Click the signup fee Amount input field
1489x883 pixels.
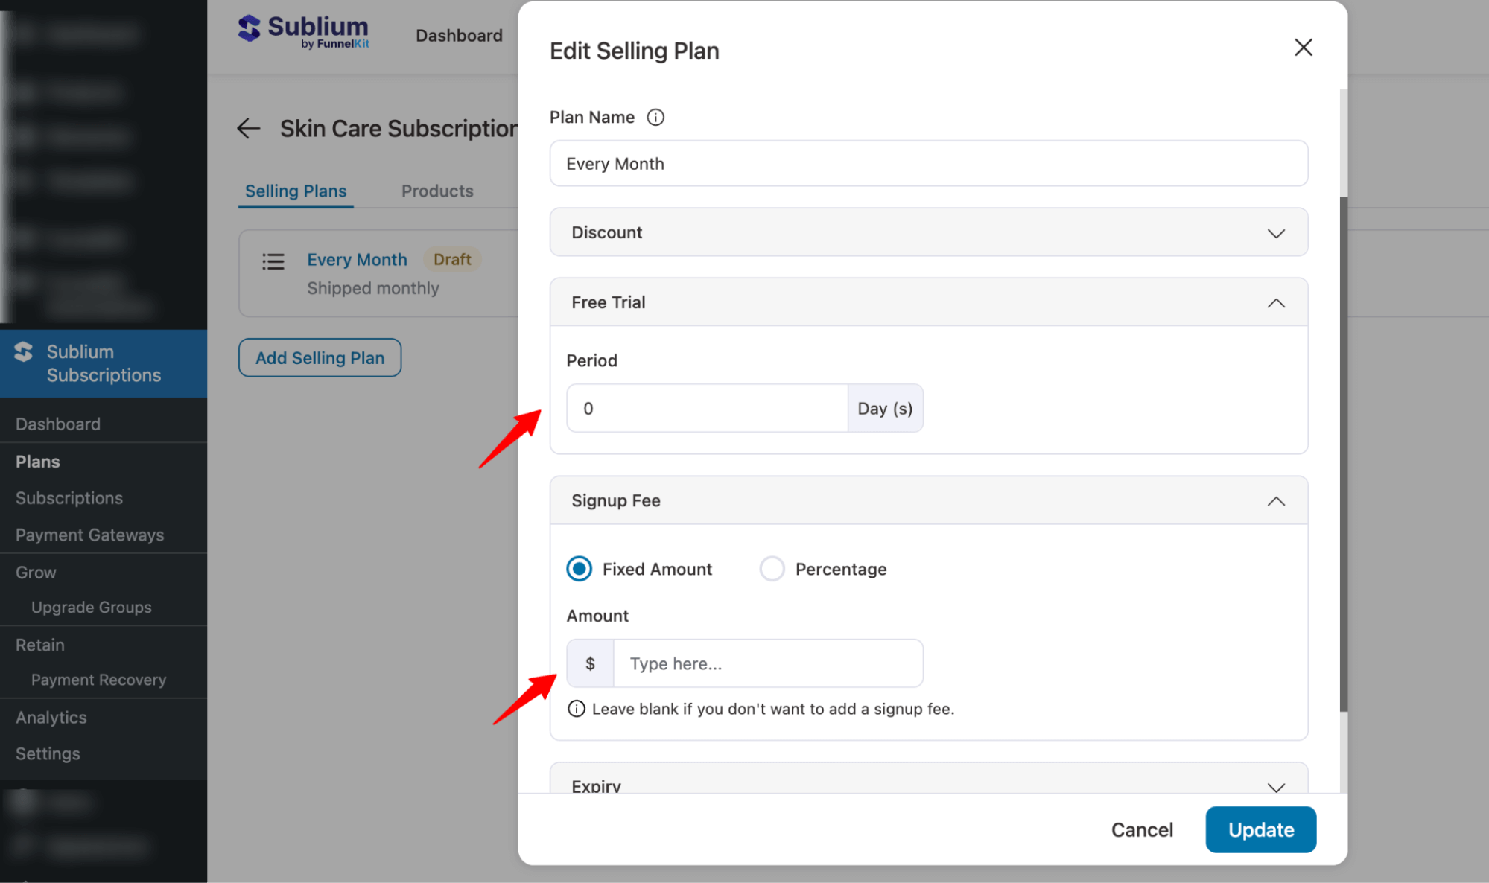pos(767,663)
